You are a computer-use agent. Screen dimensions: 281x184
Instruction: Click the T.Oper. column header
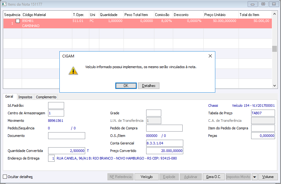point(80,15)
